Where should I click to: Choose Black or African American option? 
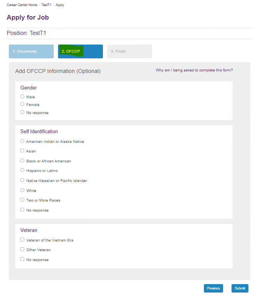pos(22,161)
